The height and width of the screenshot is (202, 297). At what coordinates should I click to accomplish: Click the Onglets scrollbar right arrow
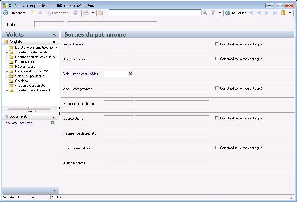(x=56, y=108)
